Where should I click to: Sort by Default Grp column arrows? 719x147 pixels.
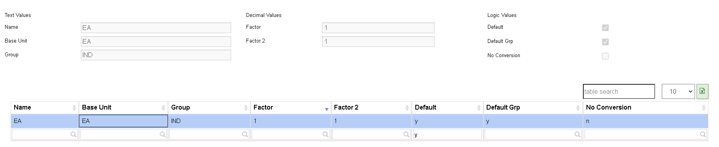[x=578, y=108]
